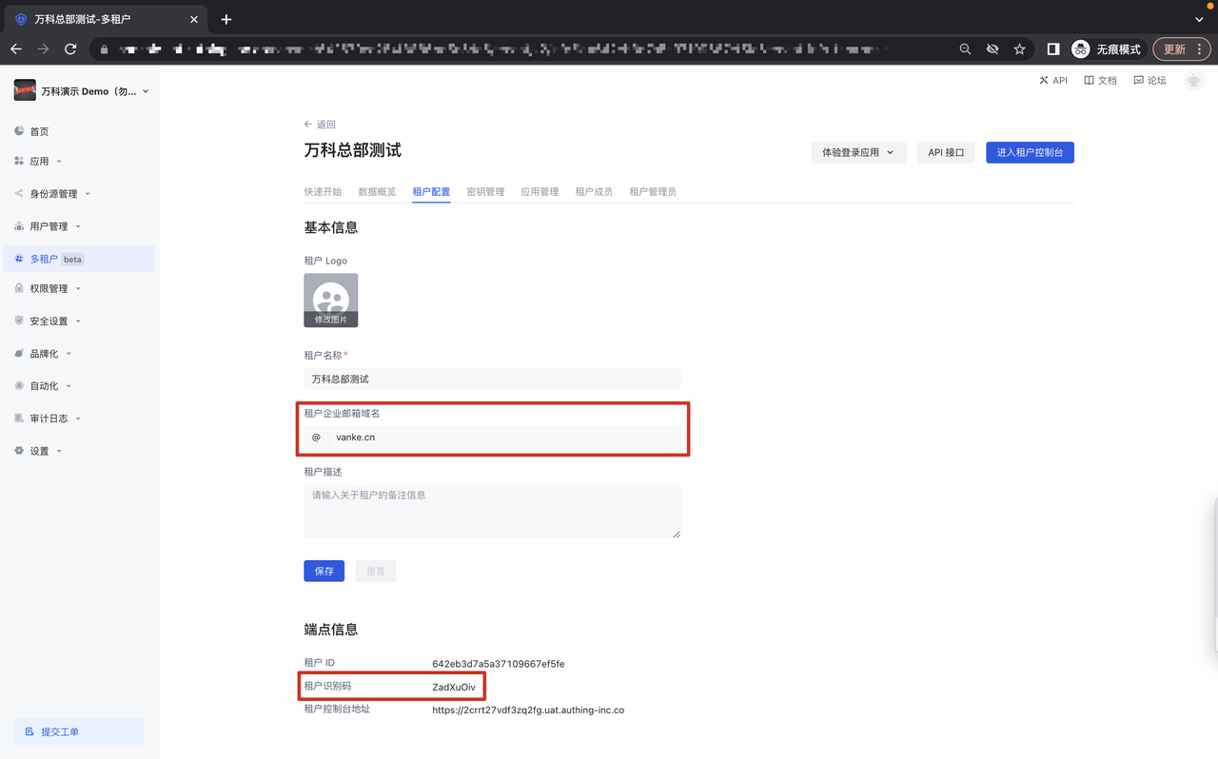Click the 进入租户控制台 button
The image size is (1218, 759).
(1030, 152)
